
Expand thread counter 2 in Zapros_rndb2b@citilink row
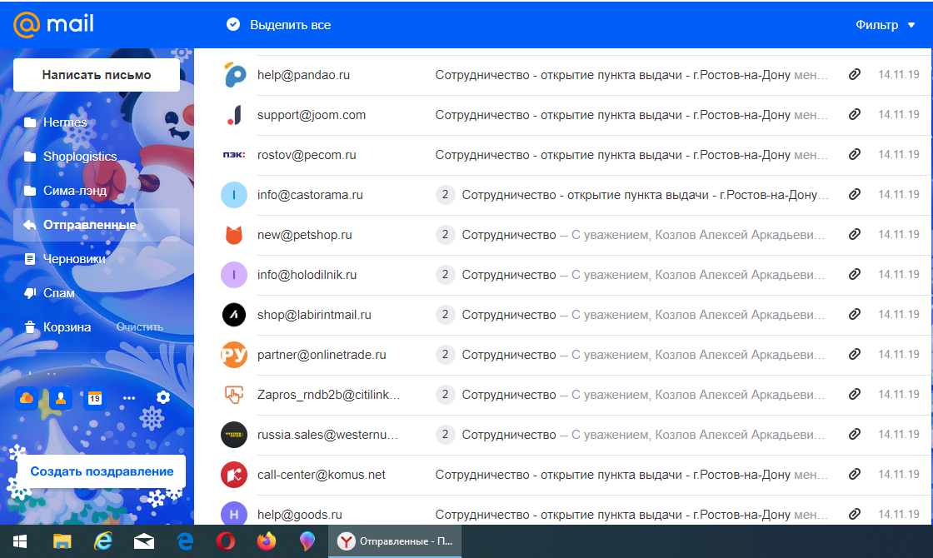pos(445,395)
